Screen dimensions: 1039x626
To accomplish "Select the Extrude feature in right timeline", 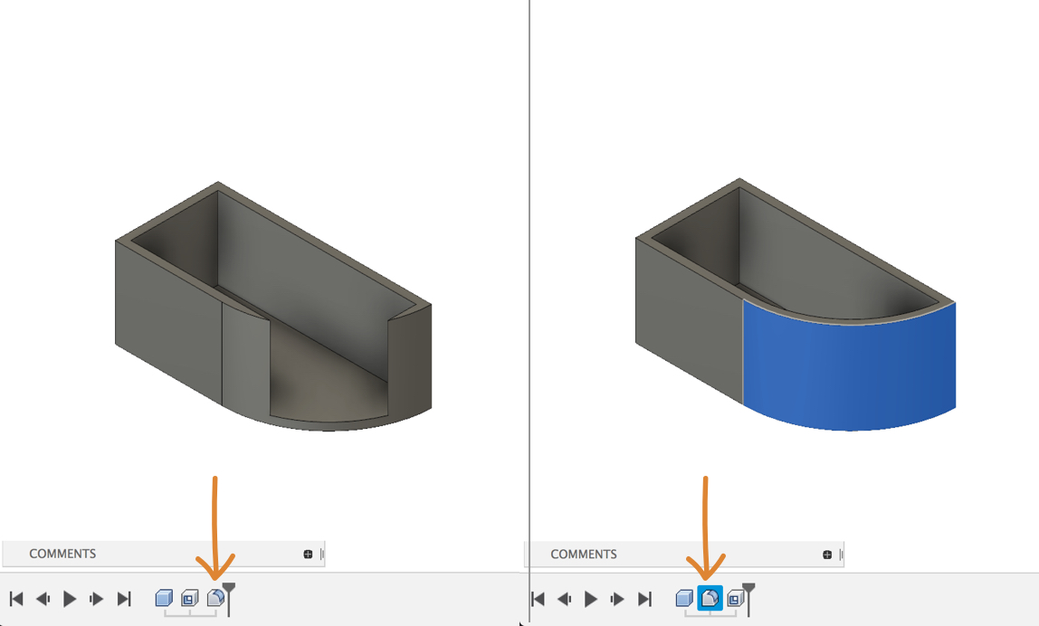I will (x=684, y=598).
